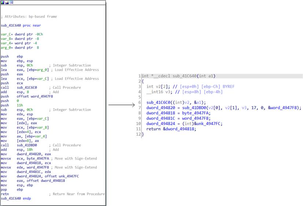The height and width of the screenshot is (206, 303).
Task: Click '&unk_4947FC' in pseudocode line 10
Action: pos(207,124)
